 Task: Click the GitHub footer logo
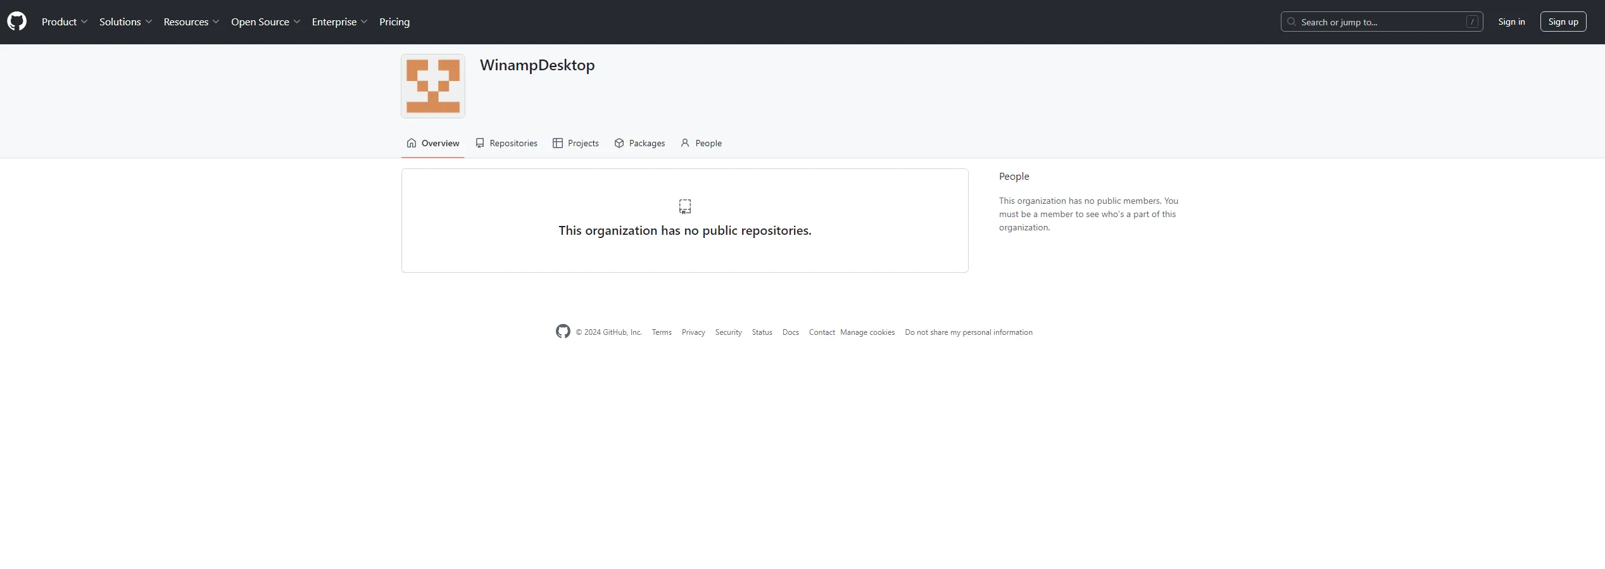click(563, 331)
